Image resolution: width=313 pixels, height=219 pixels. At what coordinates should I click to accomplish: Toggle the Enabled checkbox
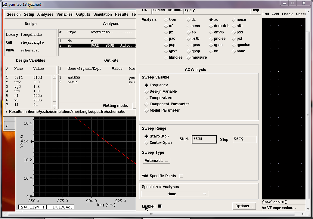tap(160, 206)
